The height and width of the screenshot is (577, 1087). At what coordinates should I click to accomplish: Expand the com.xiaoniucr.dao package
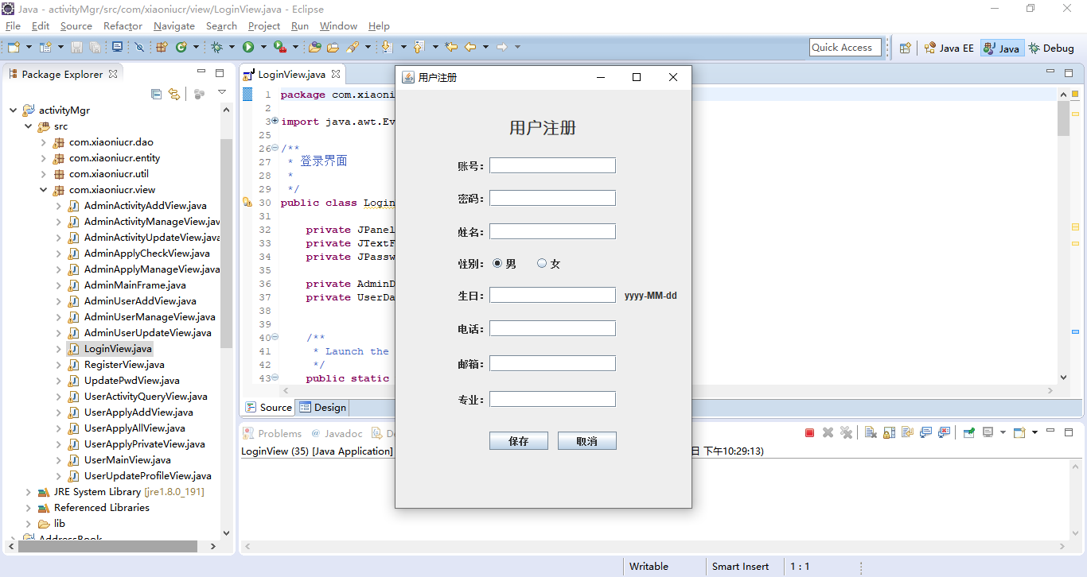pyautogui.click(x=44, y=142)
